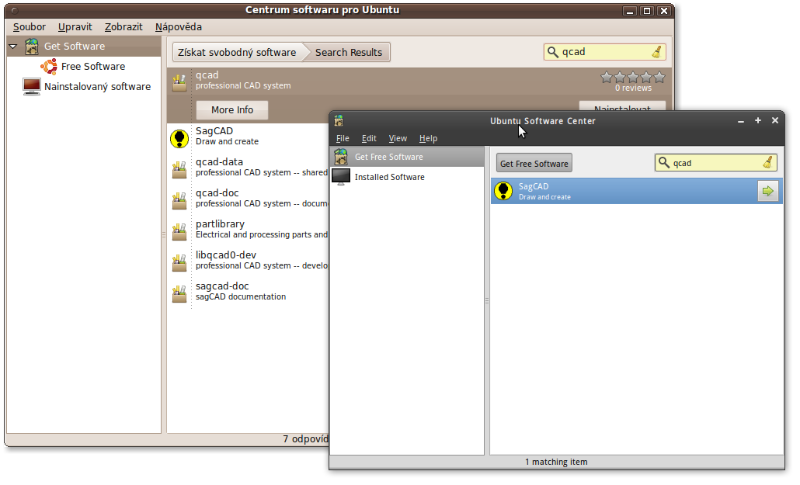Clear search with broom icon in Czech window

click(656, 52)
